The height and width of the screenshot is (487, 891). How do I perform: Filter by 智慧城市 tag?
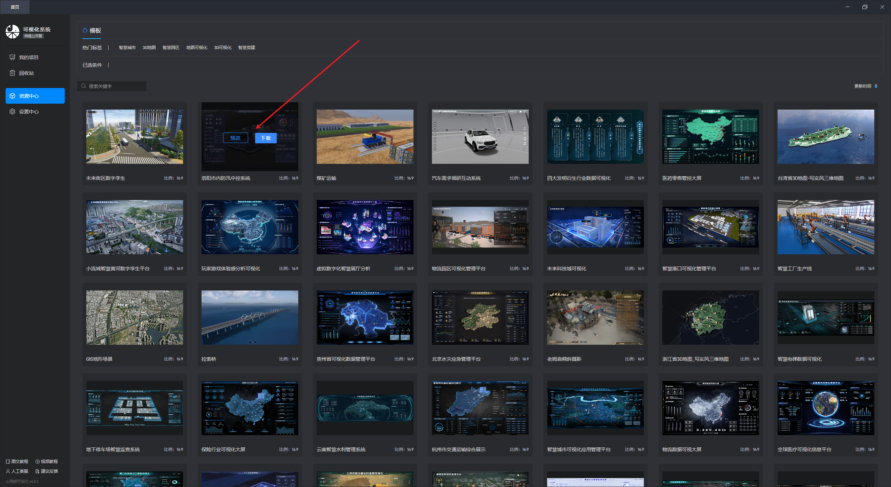tap(127, 48)
